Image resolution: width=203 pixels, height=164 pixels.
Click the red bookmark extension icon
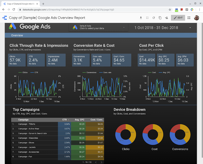click(x=182, y=10)
